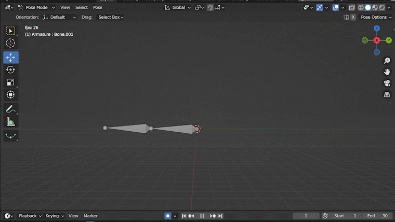Toggle show overlays button
The image size is (395, 222).
pos(336,8)
